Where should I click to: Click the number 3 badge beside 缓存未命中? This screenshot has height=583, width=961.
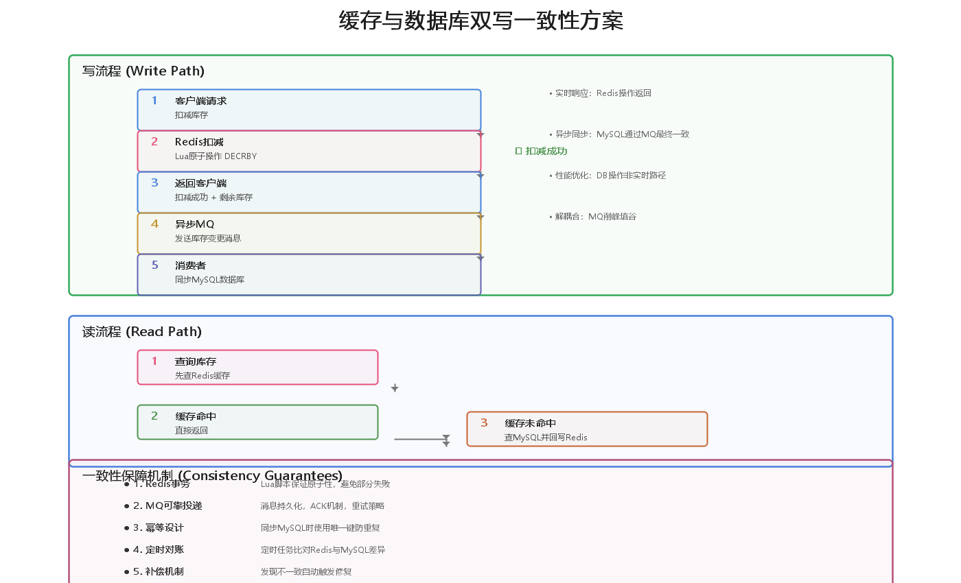coord(484,423)
